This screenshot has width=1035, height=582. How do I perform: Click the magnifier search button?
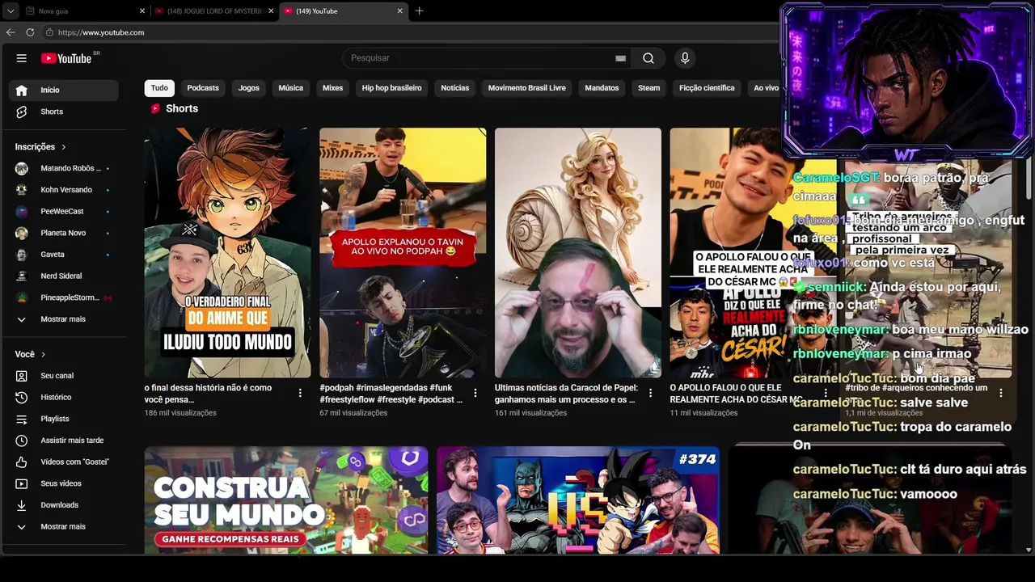[648, 58]
